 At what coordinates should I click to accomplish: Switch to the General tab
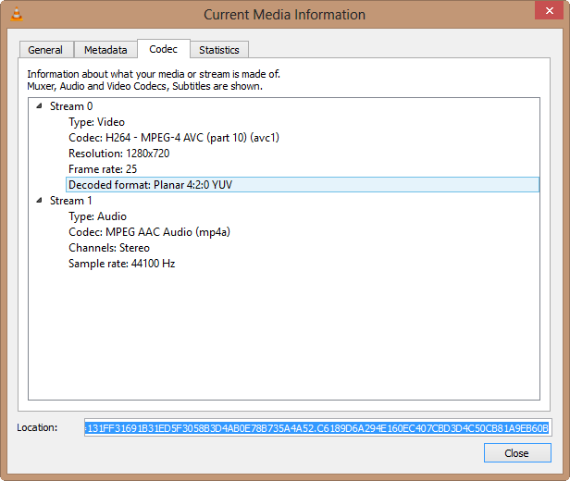click(x=45, y=50)
